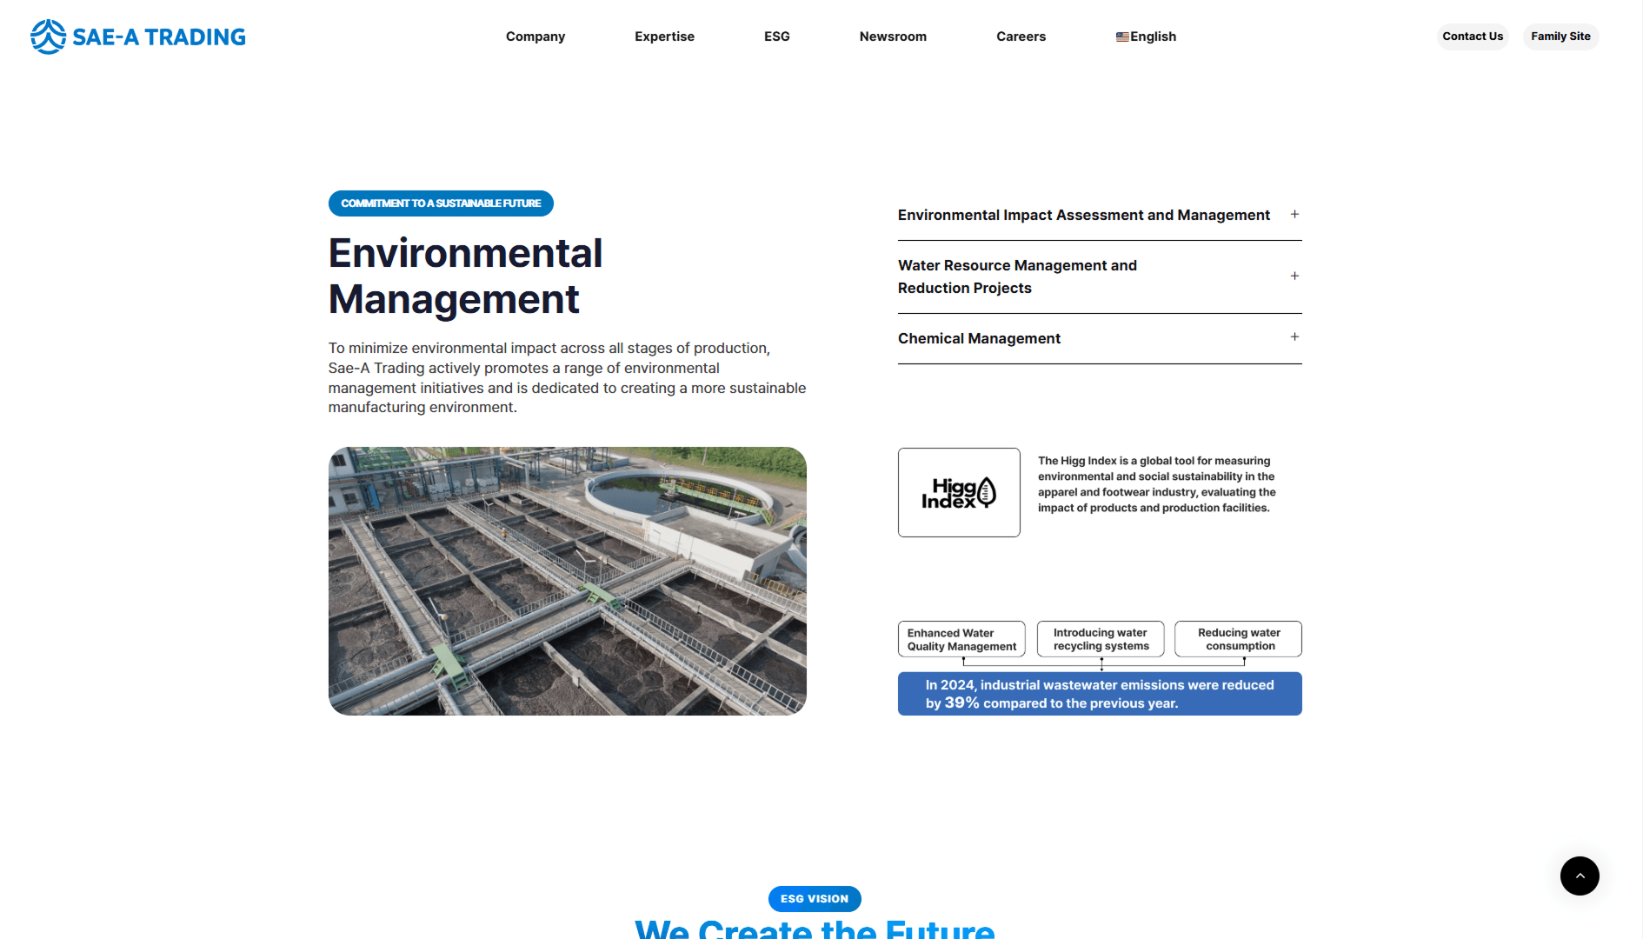Click the Sae-A Trading logo
Image resolution: width=1643 pixels, height=939 pixels.
click(138, 37)
